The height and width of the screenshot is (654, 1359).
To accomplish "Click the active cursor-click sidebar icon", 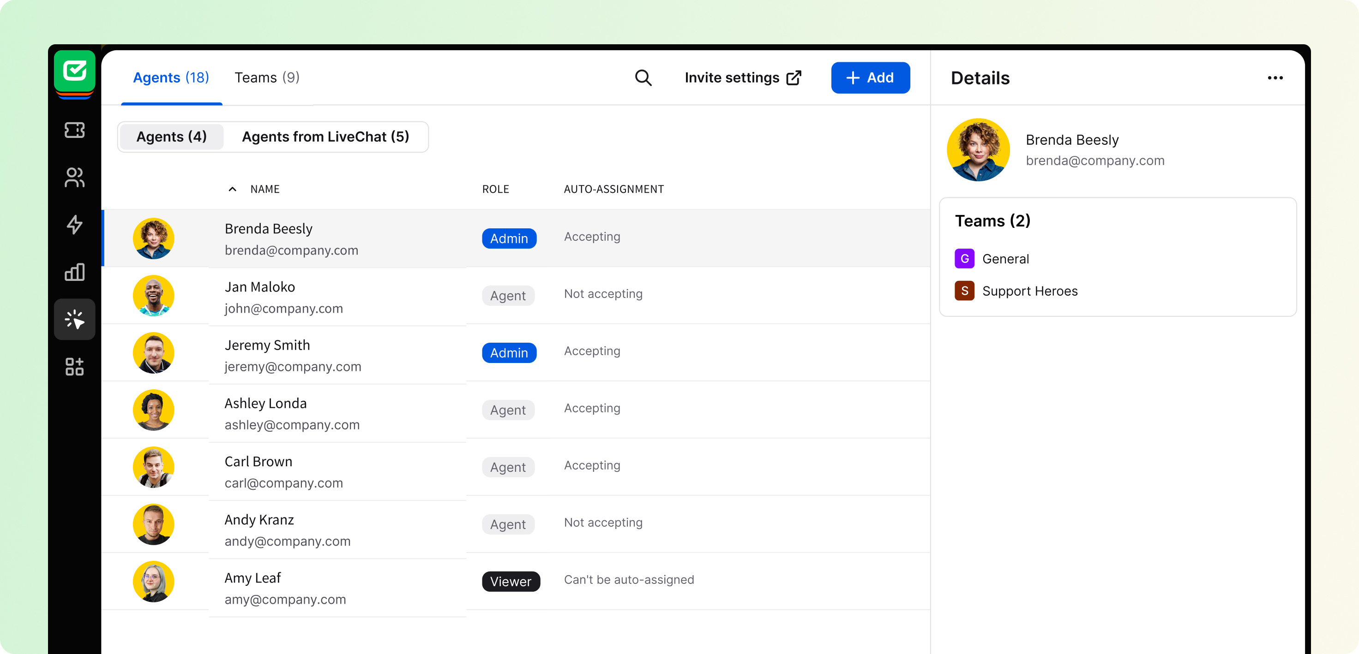I will (74, 319).
